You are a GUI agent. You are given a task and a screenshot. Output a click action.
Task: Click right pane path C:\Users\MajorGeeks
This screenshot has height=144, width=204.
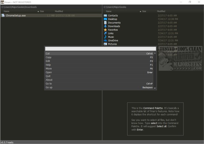tap(115, 7)
